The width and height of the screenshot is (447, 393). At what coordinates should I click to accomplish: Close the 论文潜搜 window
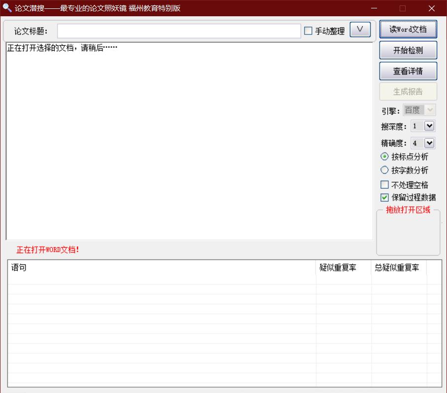click(432, 8)
